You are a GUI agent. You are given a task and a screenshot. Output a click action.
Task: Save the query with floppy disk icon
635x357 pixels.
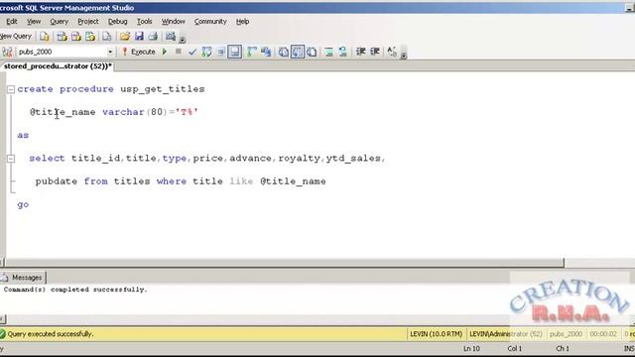point(139,37)
